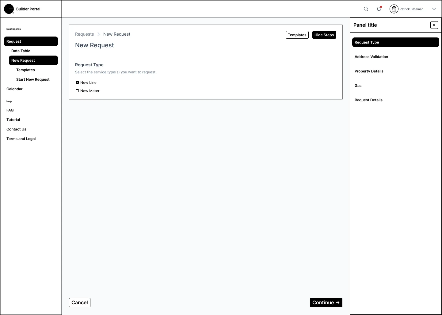Select the Address Validation step
The width and height of the screenshot is (442, 315).
(372, 56)
